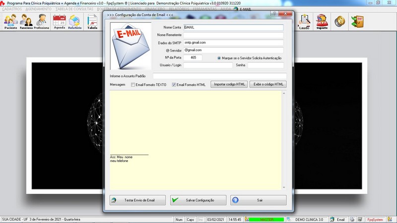The height and width of the screenshot is (223, 397).
Task: Open the Agenda calendar icon
Action: 60,21
